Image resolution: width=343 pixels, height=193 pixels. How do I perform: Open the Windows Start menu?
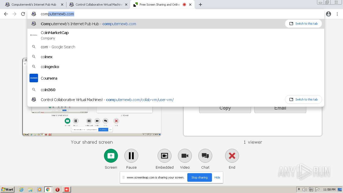[8, 189]
